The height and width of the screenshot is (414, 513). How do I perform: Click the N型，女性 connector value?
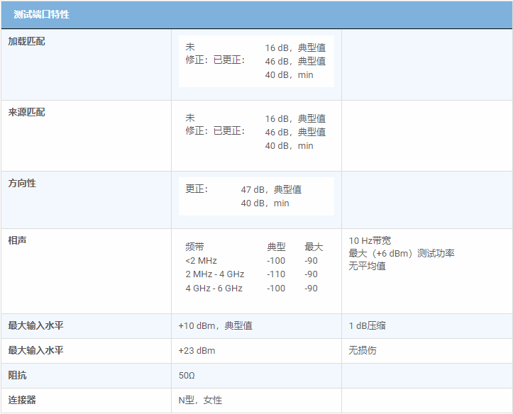coord(200,400)
